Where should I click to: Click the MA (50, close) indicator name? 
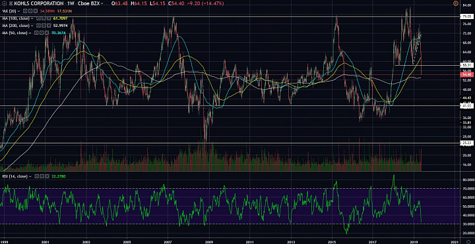point(15,33)
